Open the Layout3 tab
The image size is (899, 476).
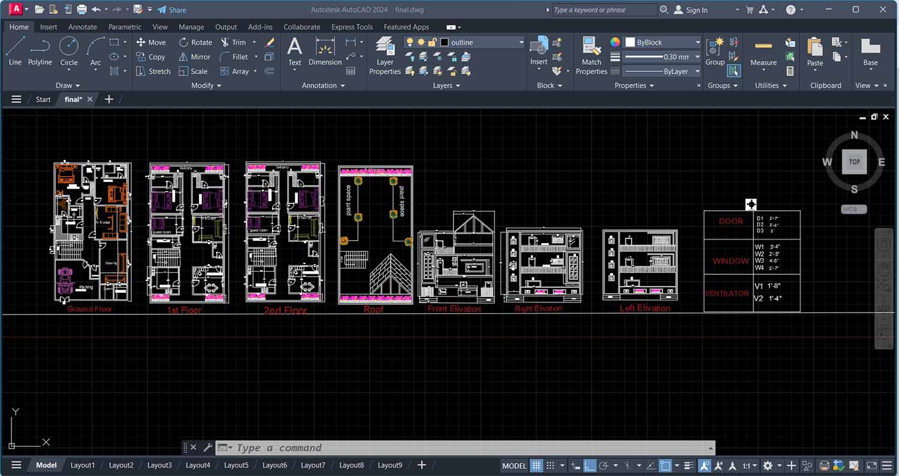(x=159, y=465)
